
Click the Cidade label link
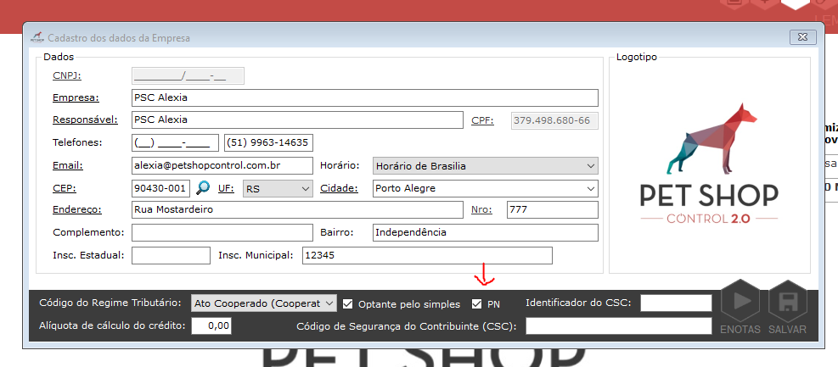coord(339,188)
